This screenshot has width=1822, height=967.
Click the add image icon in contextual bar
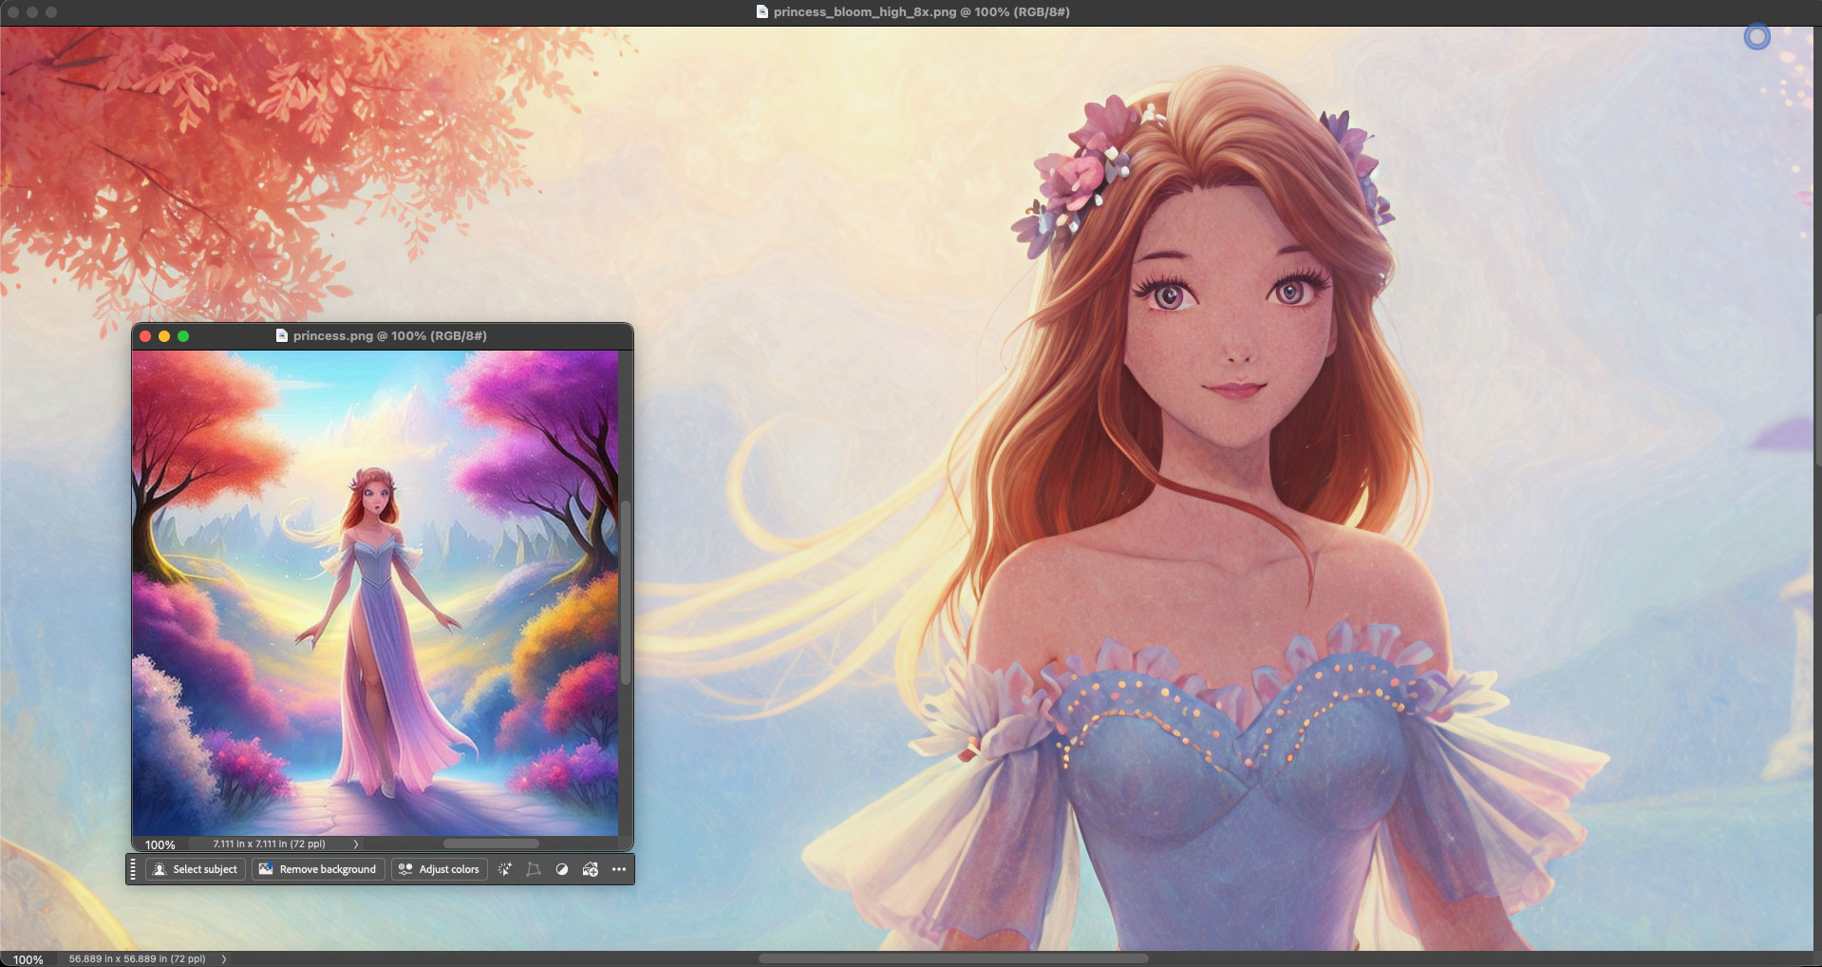pyautogui.click(x=591, y=869)
